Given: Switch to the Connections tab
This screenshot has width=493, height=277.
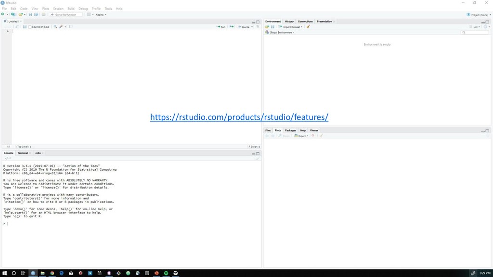Looking at the screenshot, I should click(305, 21).
